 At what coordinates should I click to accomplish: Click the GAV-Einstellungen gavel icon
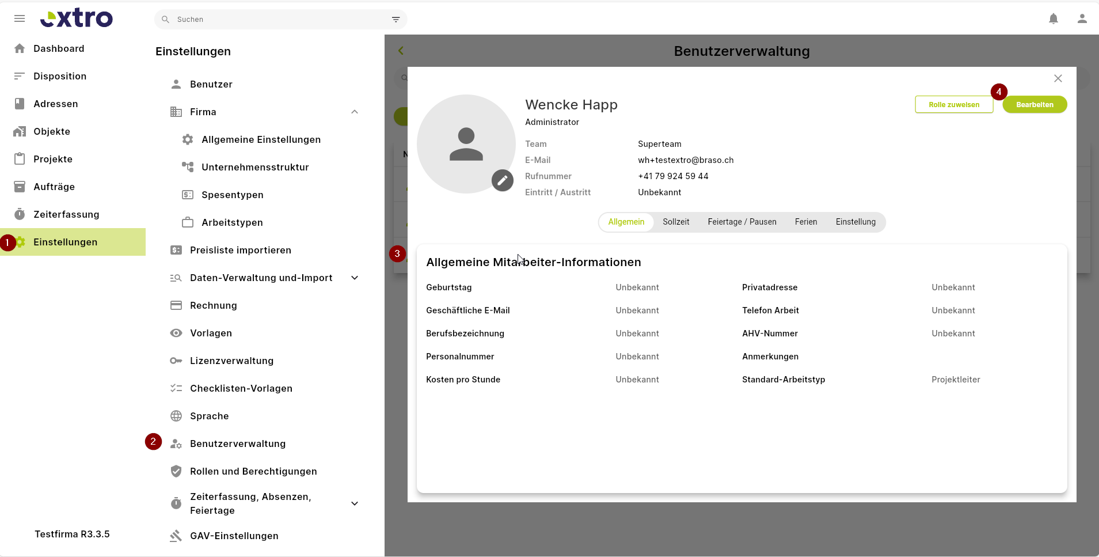(176, 536)
